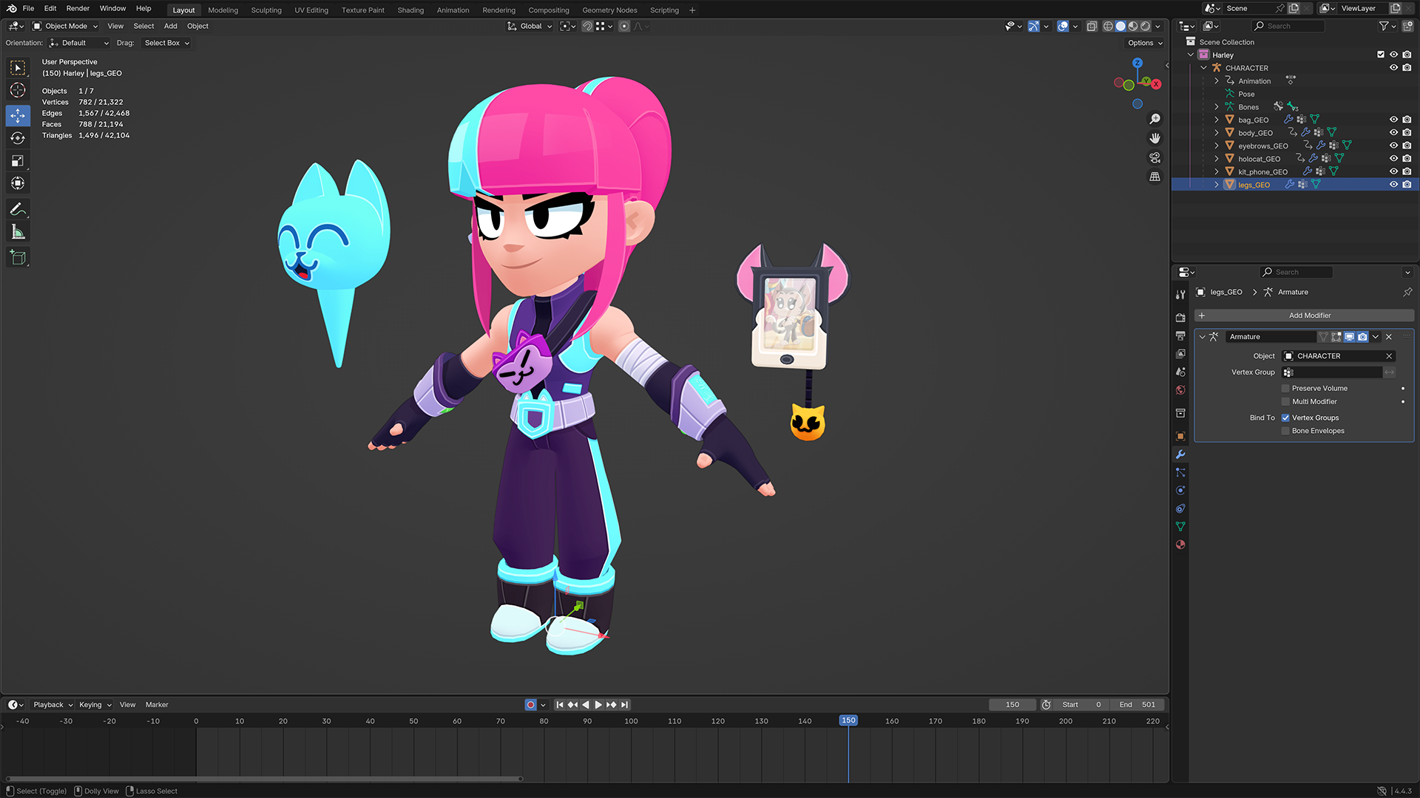Click the Vertex Group input field
This screenshot has width=1420, height=798.
click(1332, 372)
